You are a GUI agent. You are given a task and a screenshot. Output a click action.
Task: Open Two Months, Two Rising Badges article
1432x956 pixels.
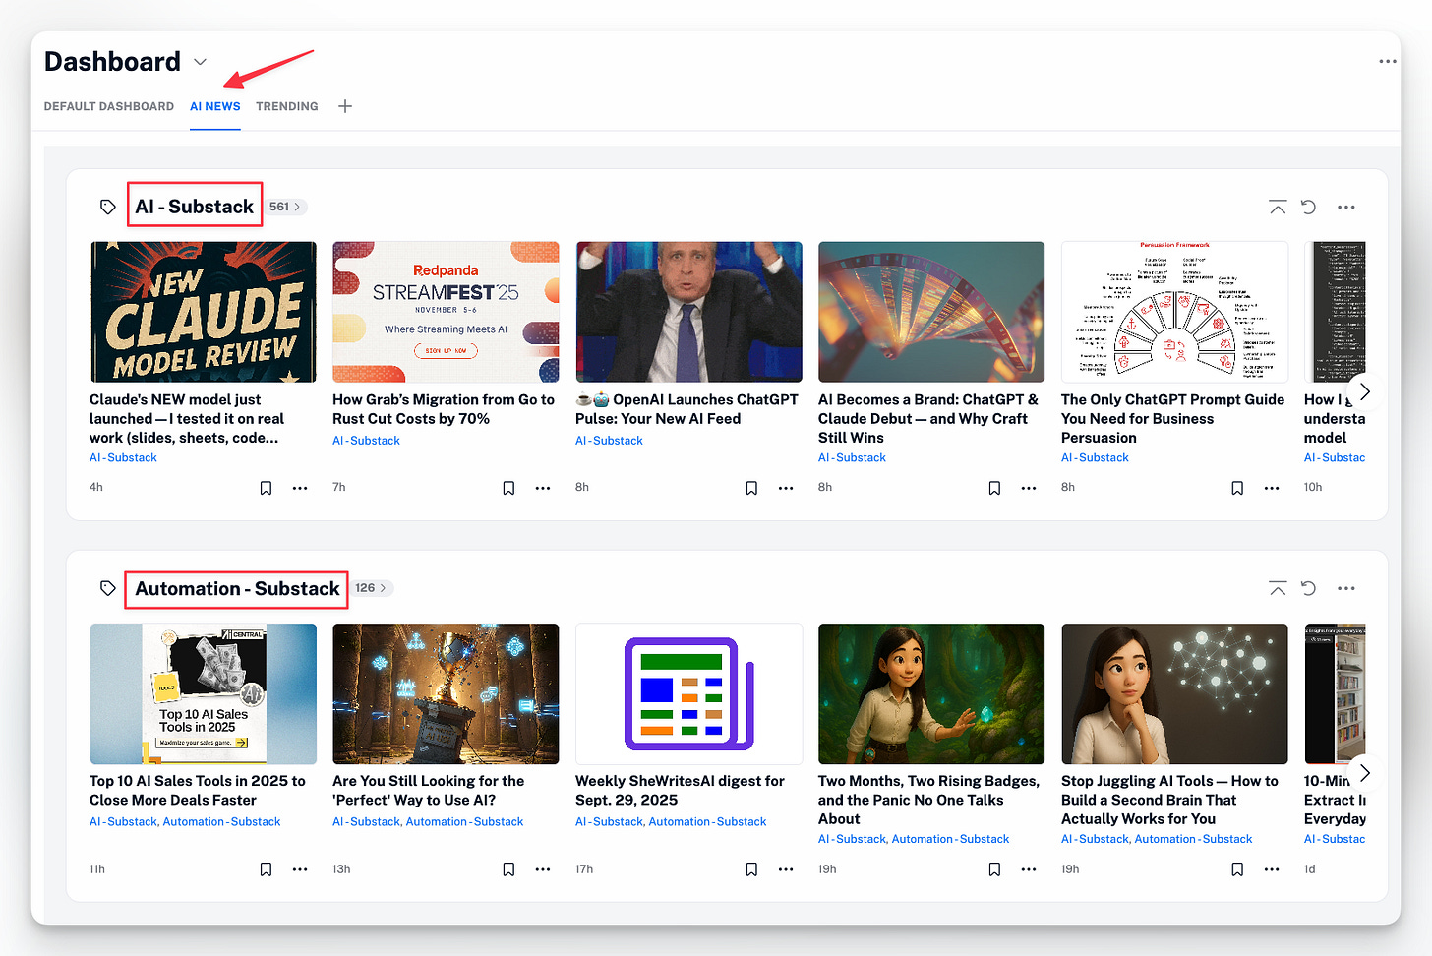[928, 800]
